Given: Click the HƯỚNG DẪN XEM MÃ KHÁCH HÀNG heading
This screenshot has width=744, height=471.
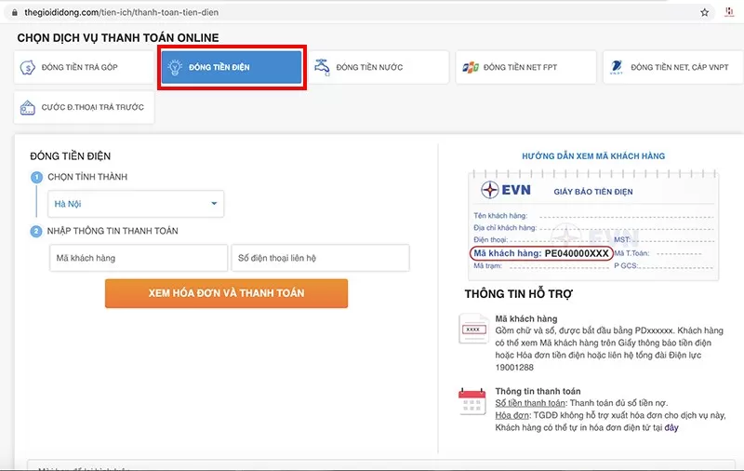Looking at the screenshot, I should coord(592,156).
